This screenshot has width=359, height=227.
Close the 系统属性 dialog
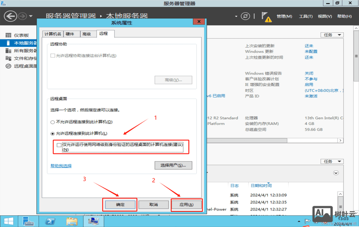199,21
